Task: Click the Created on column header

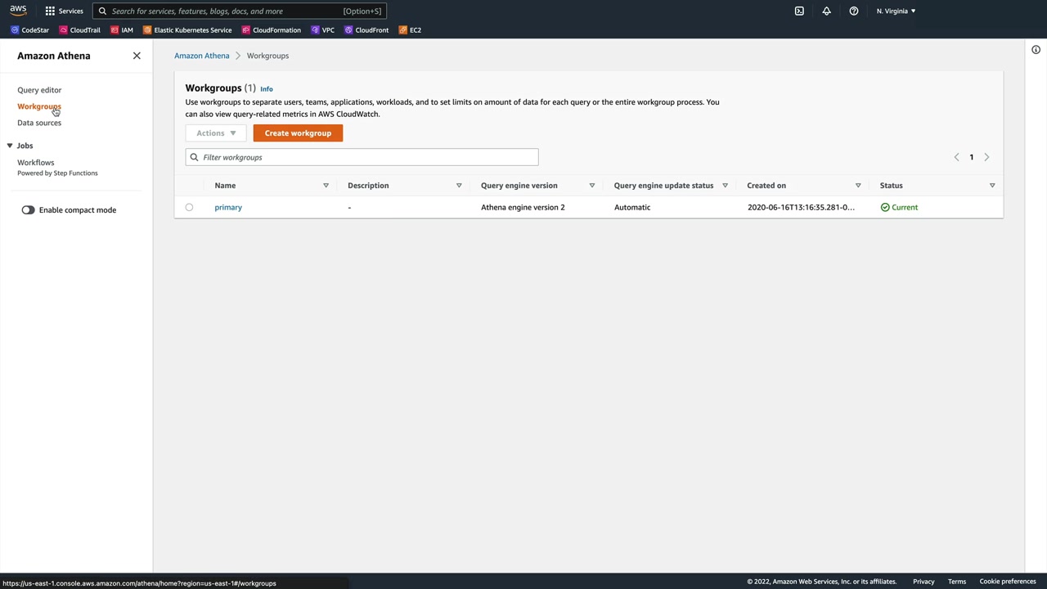Action: coord(766,186)
